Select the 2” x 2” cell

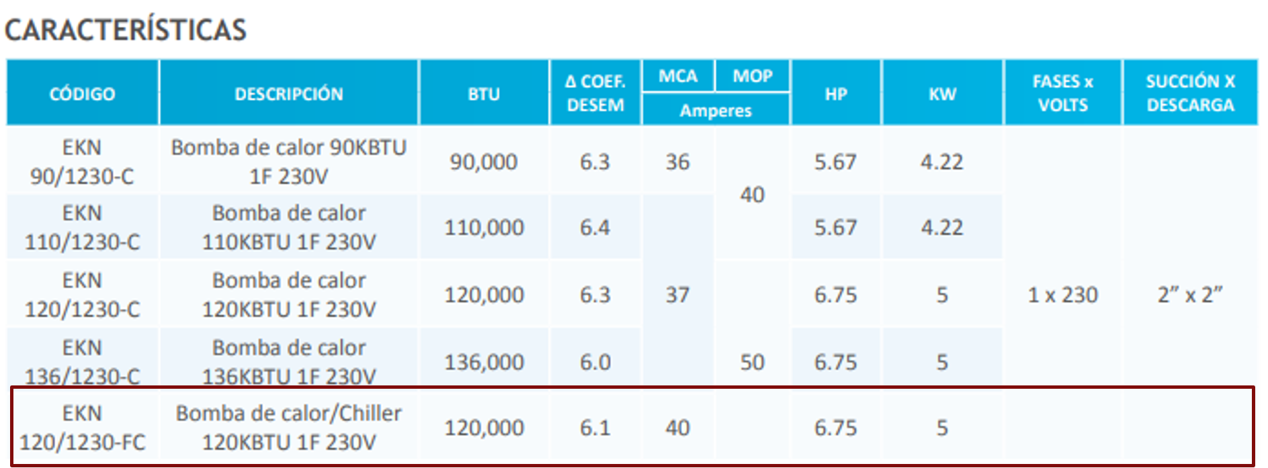1189,295
